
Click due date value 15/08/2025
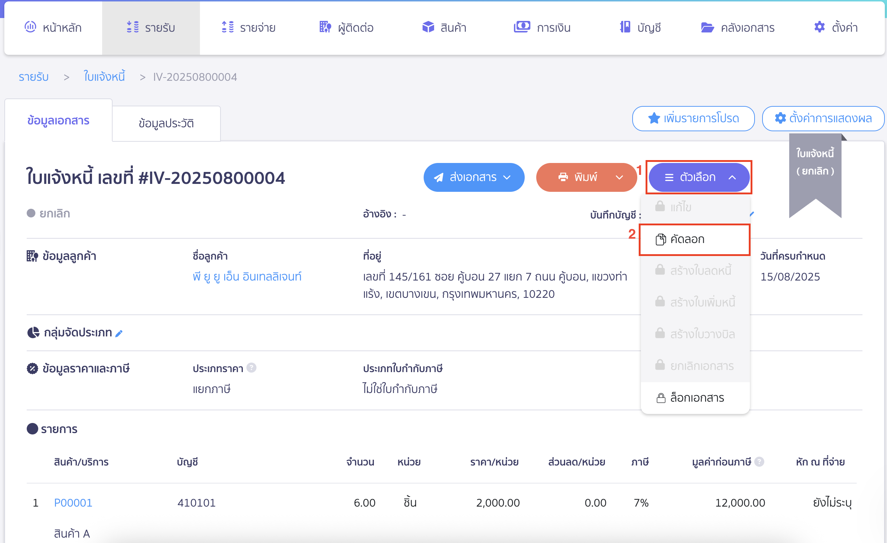[x=790, y=277]
